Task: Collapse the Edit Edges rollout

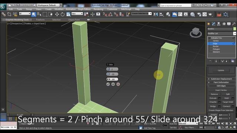Action: point(221,86)
